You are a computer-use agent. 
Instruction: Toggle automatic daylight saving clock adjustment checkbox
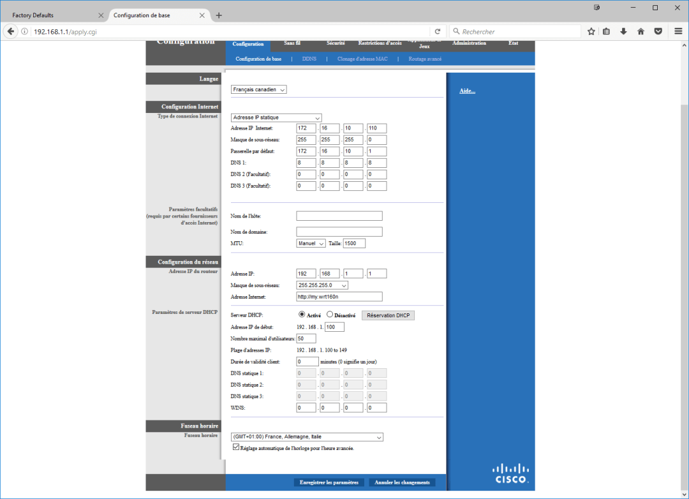tap(236, 448)
